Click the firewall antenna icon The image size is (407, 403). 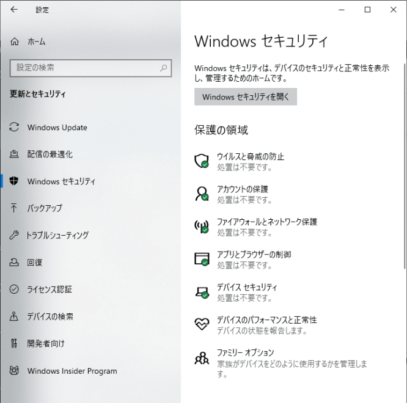click(202, 227)
